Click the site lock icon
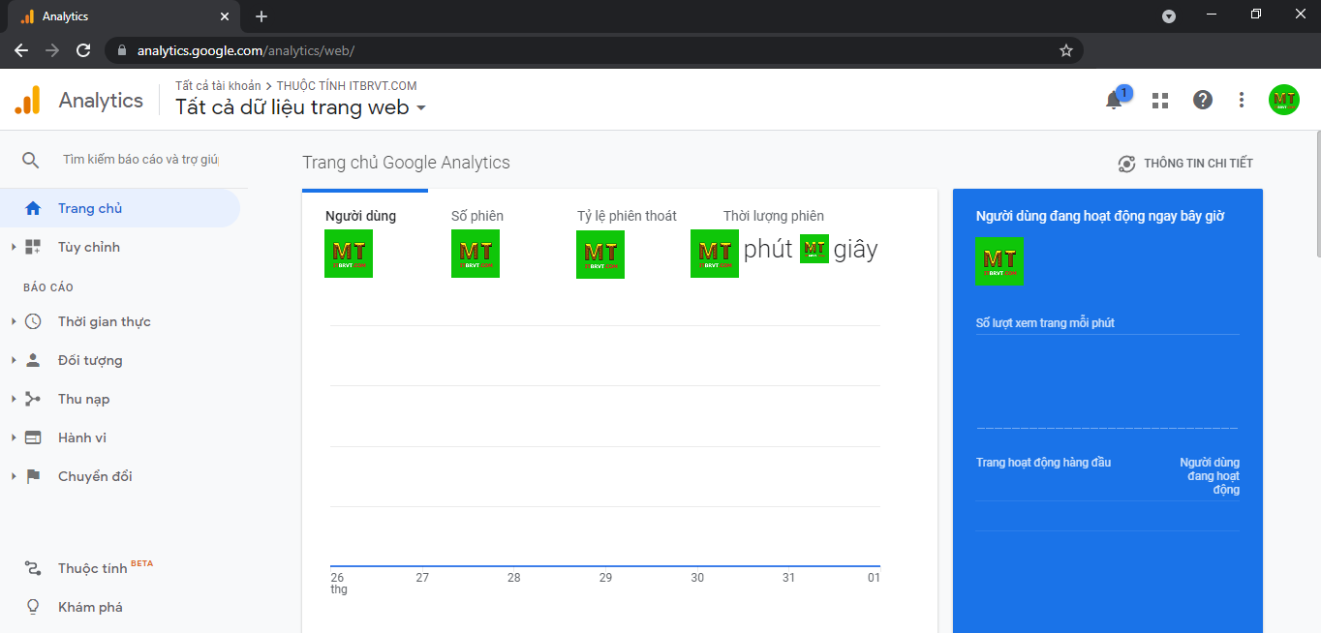 pyautogui.click(x=122, y=50)
